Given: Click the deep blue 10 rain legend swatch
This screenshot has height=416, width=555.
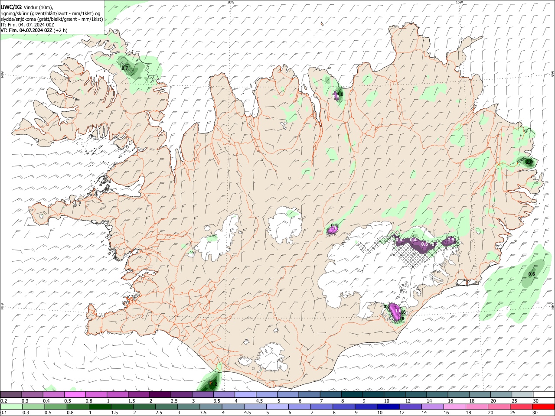Looking at the screenshot, I should pos(388,406).
